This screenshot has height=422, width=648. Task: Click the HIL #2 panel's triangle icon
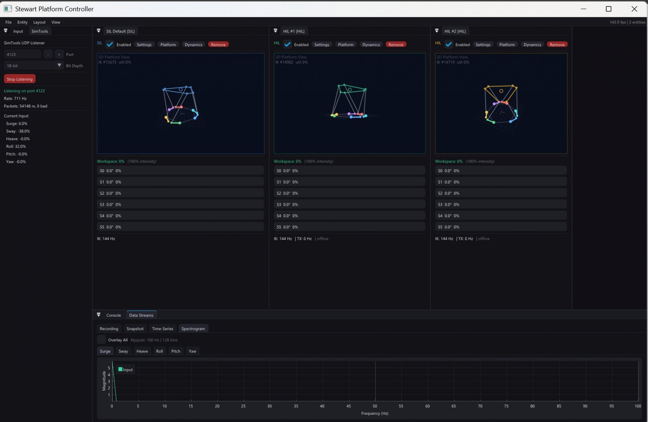click(x=437, y=31)
